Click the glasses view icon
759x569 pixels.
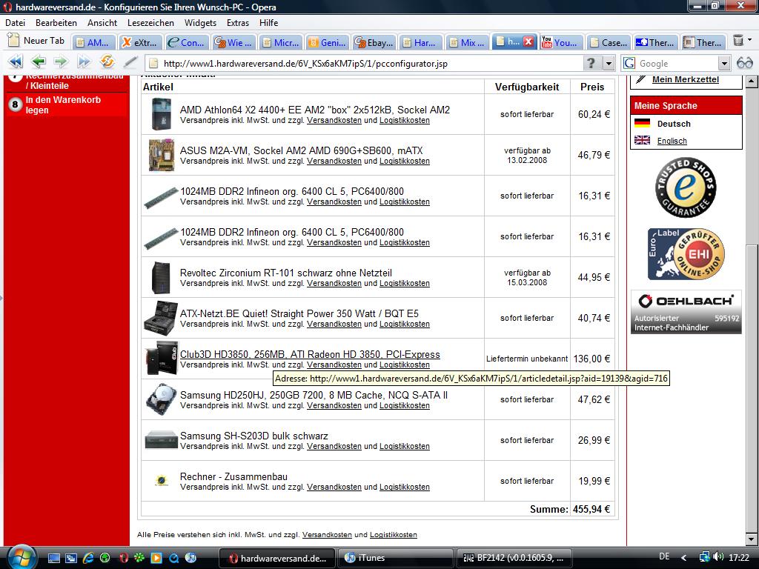tap(744, 63)
